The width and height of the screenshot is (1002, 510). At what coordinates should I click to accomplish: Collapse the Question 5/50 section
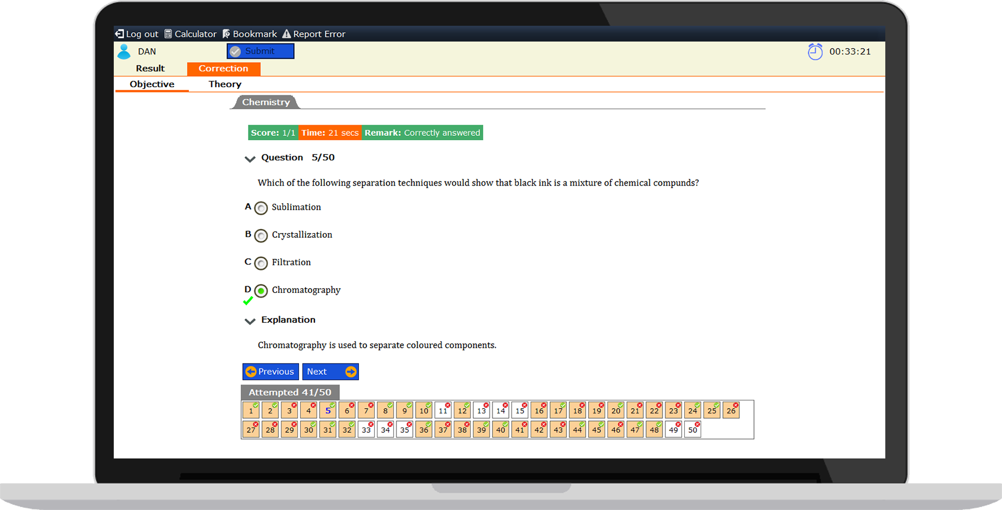click(250, 159)
